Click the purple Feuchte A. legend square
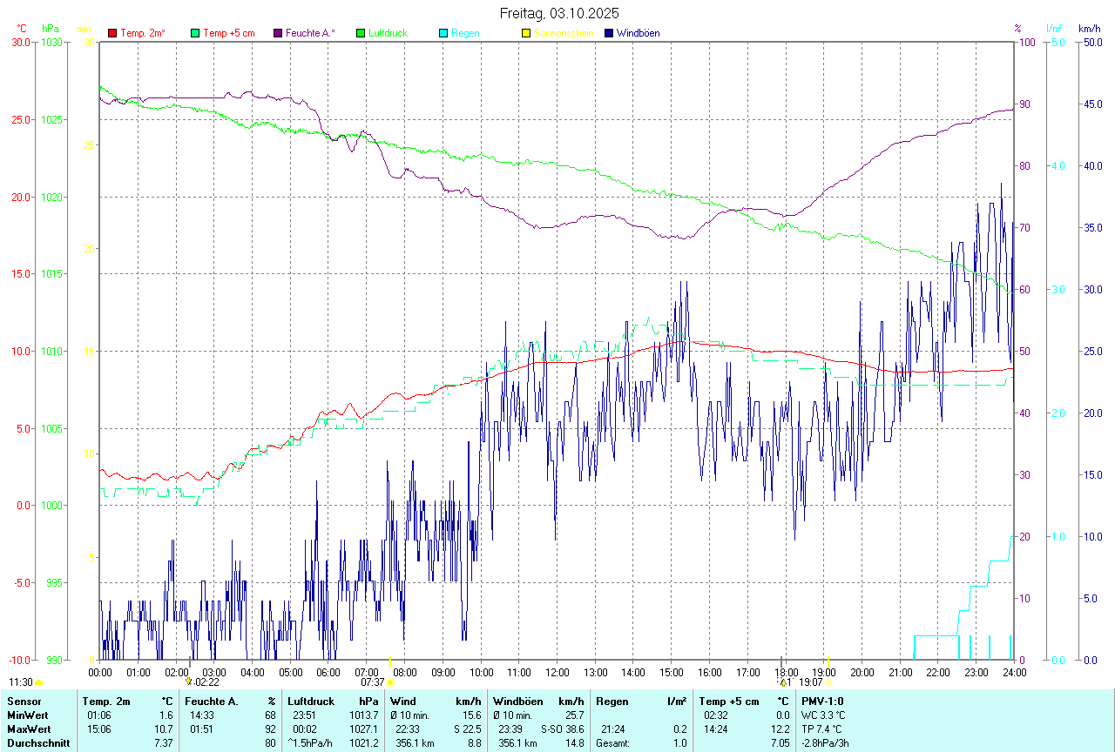 pos(278,33)
